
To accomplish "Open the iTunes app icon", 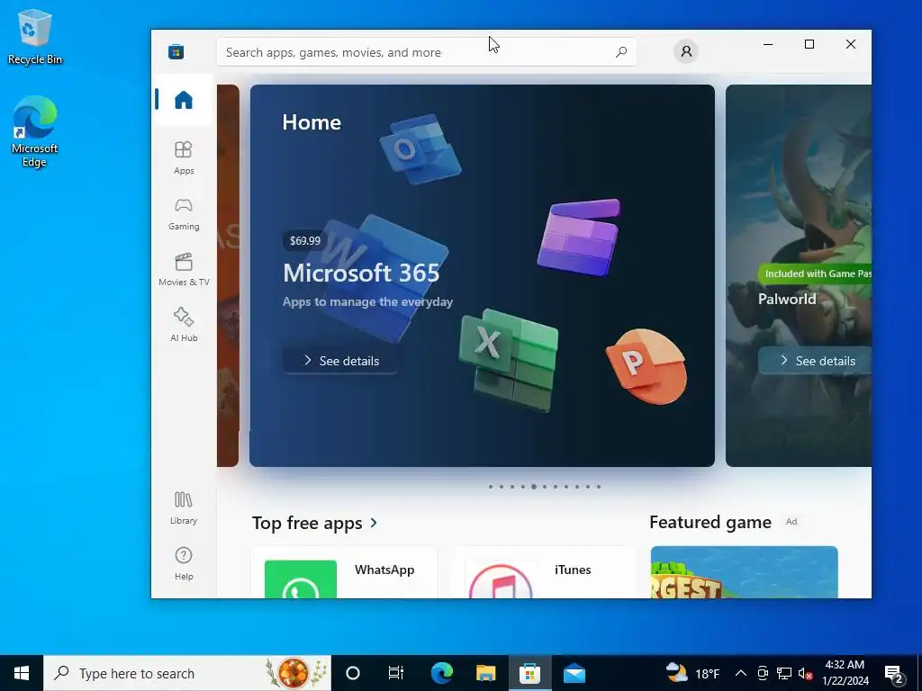I will pos(501,579).
